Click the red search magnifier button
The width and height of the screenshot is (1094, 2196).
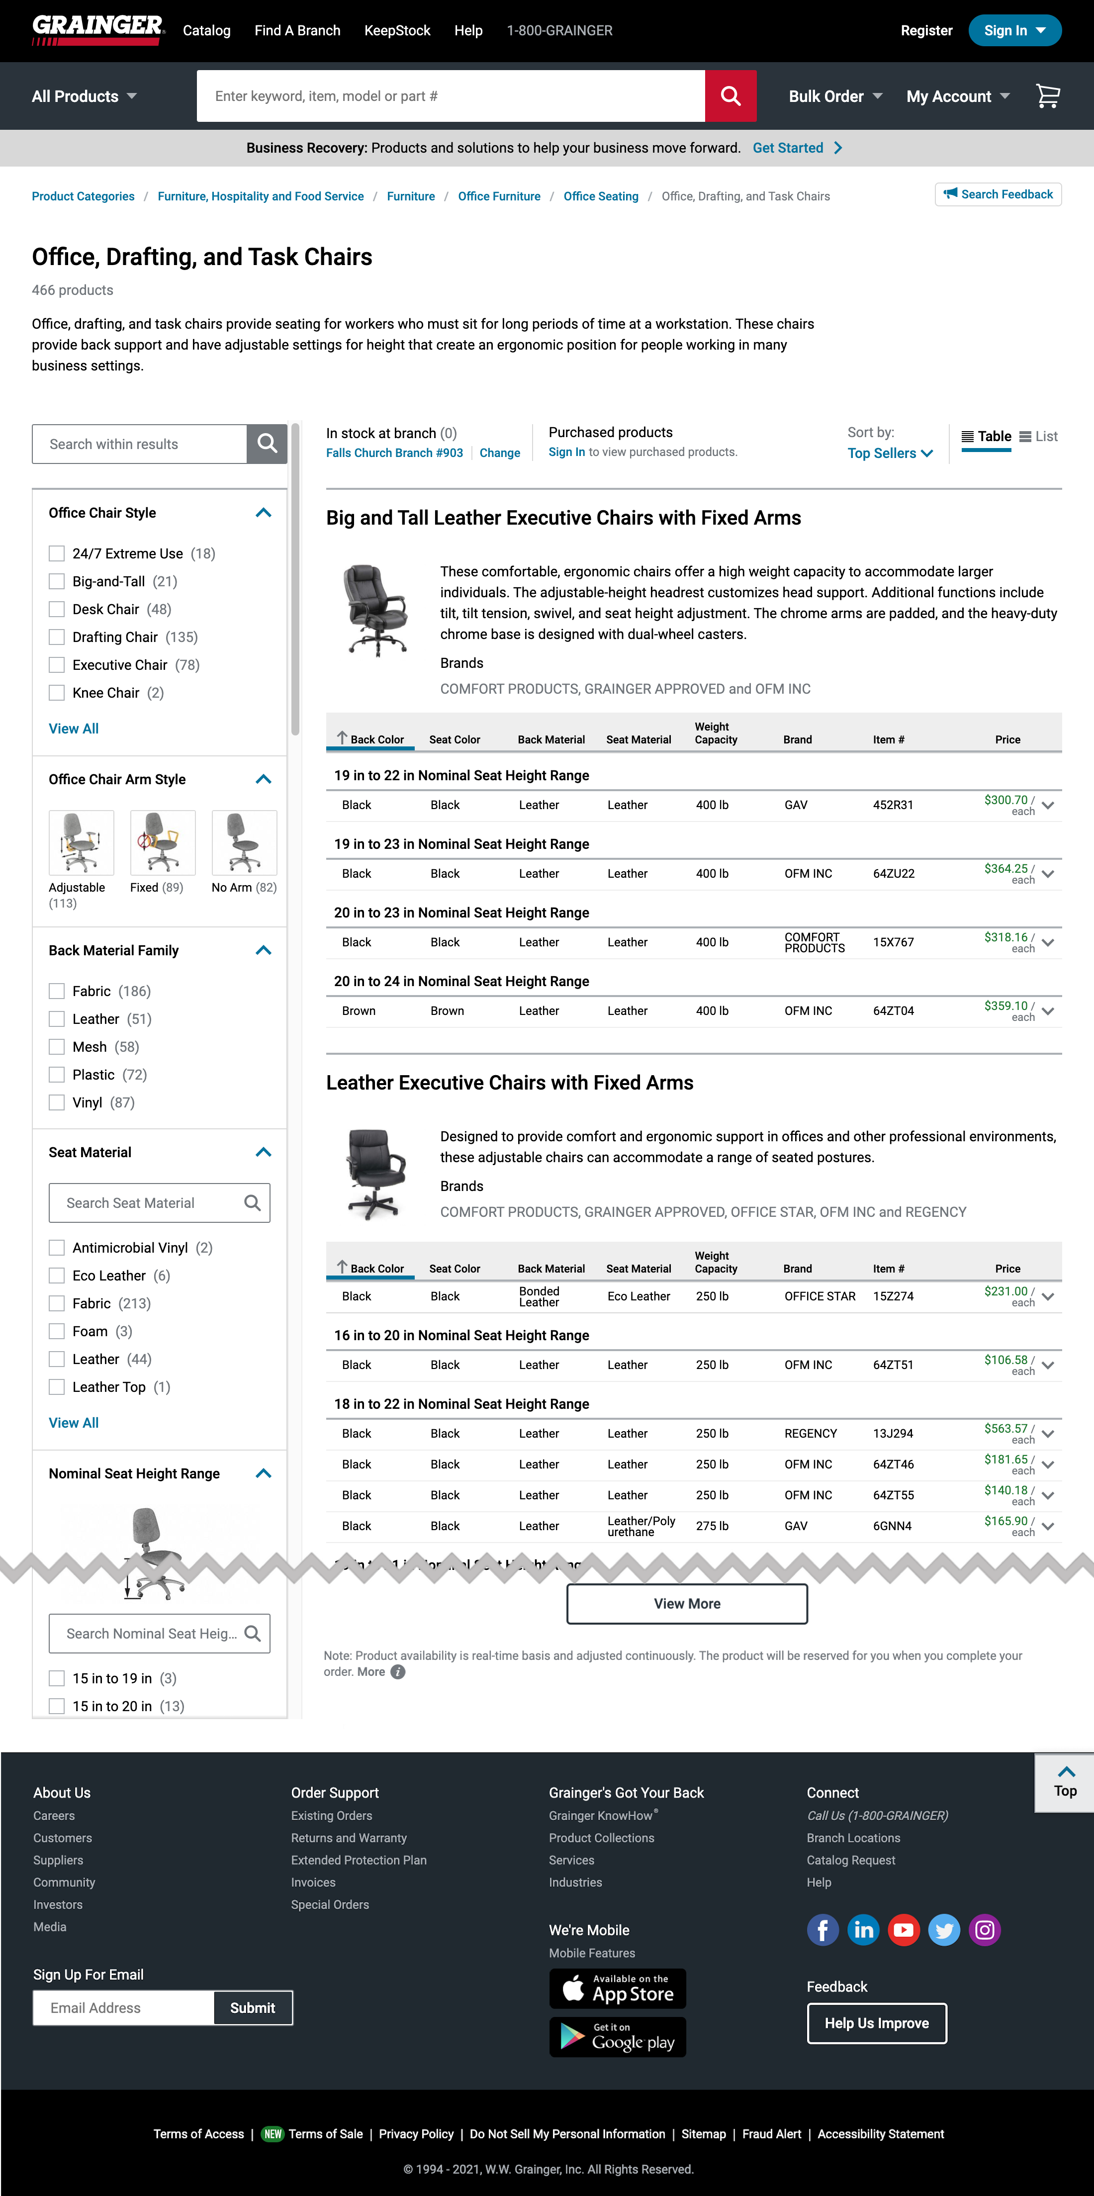[730, 95]
